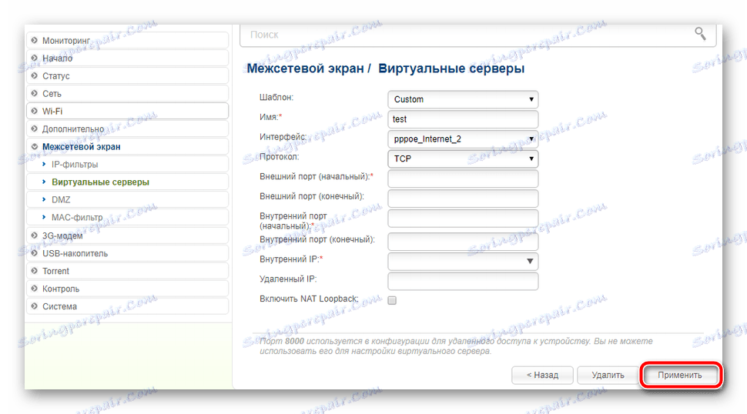Click the bullet arrow beside MAC-фильтр
Image resolution: width=747 pixels, height=414 pixels.
tap(44, 217)
